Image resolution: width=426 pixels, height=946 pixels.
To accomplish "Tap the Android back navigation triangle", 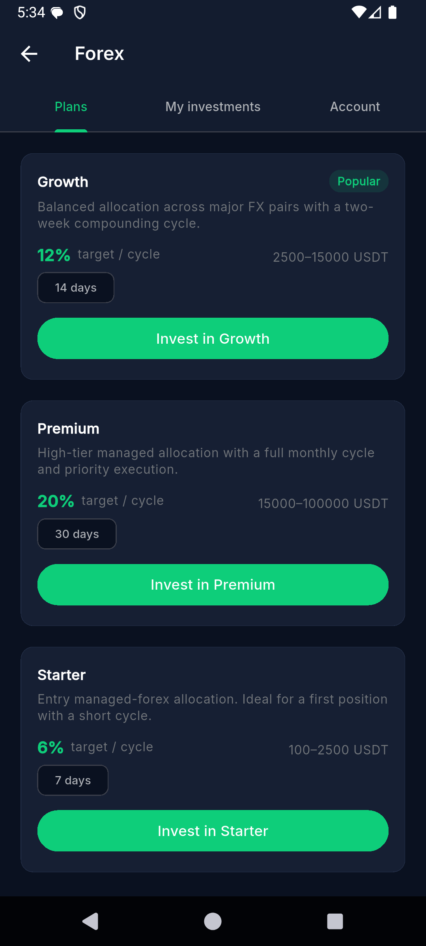I will pyautogui.click(x=91, y=921).
